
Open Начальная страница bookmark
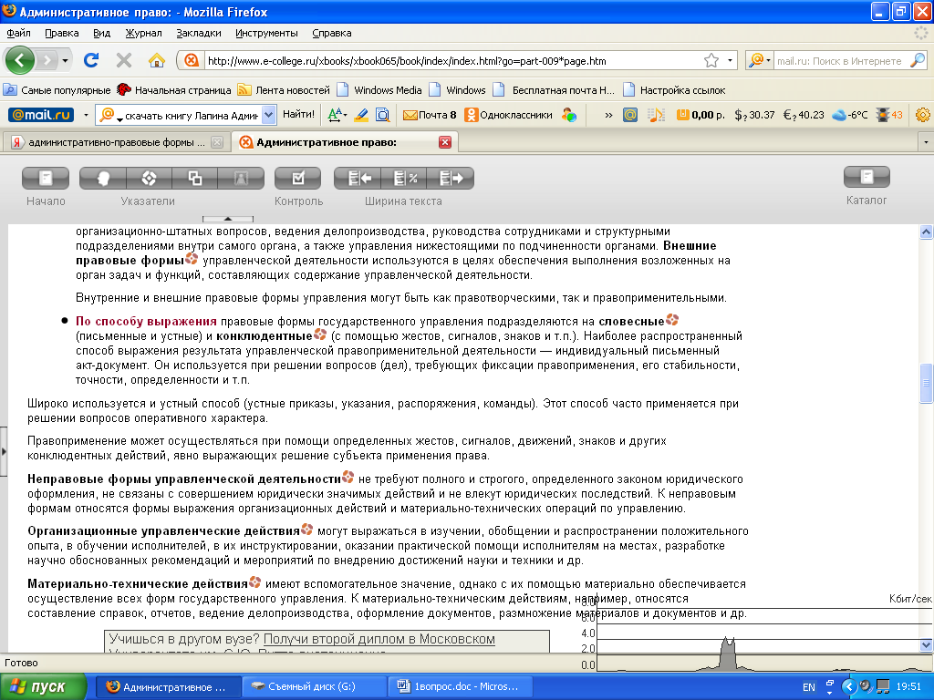click(174, 90)
